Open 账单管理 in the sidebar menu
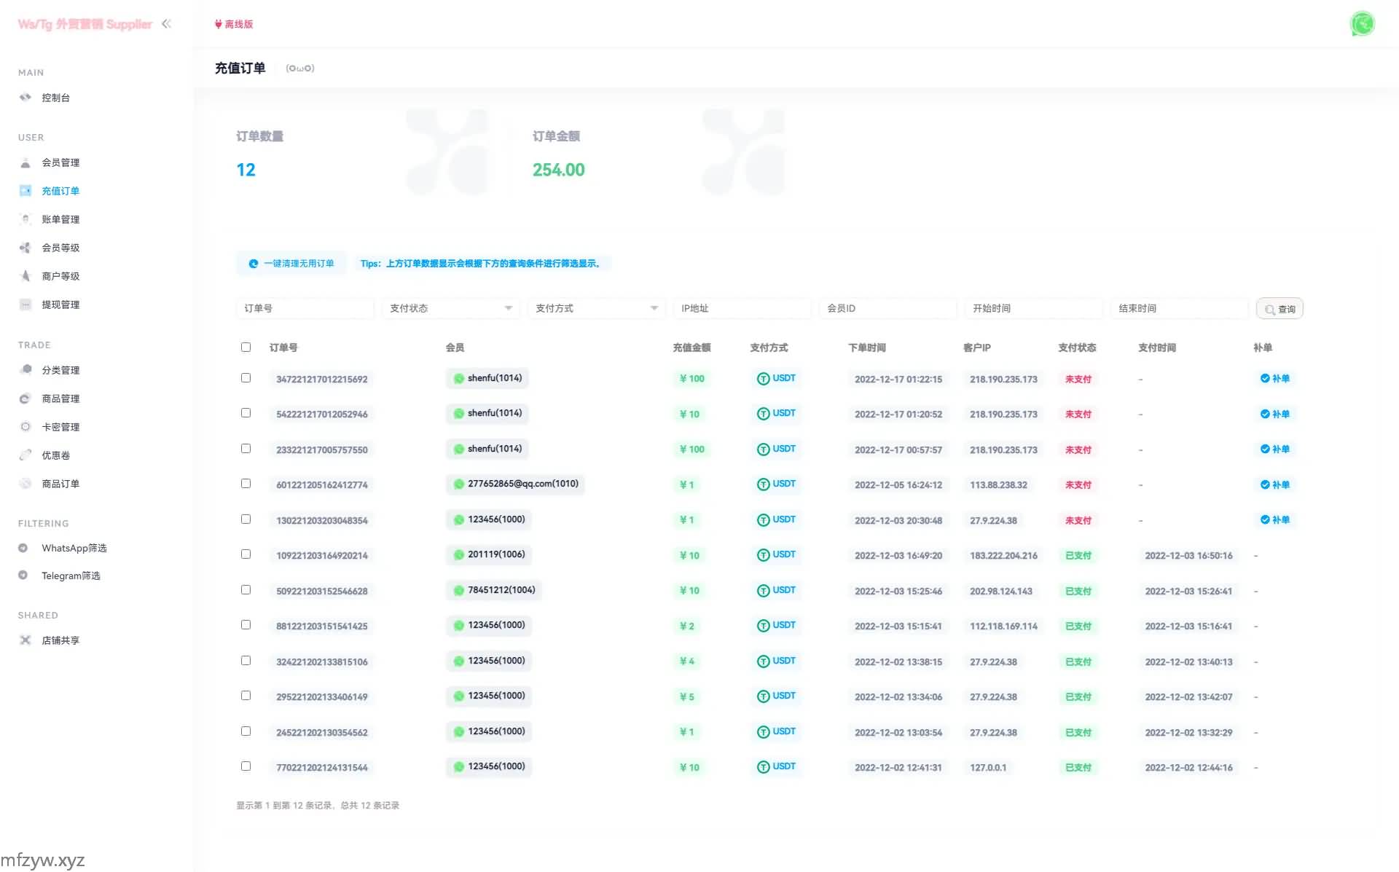This screenshot has height=872, width=1399. coord(60,219)
